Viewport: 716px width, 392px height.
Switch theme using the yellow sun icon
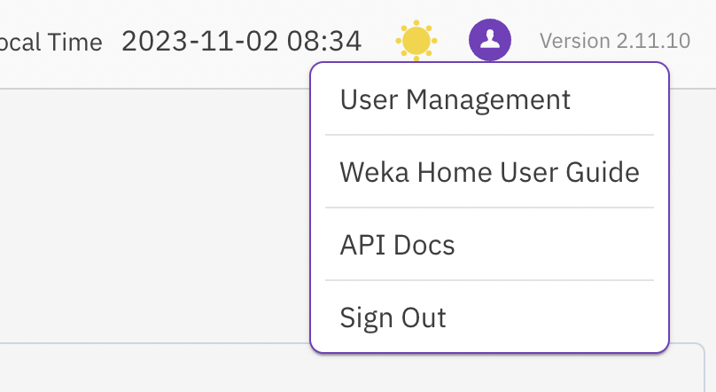pyautogui.click(x=416, y=41)
